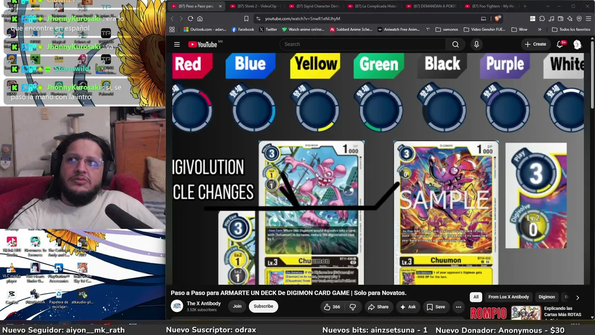Select From Los X Antibody chip
The image size is (595, 335).
click(x=509, y=297)
